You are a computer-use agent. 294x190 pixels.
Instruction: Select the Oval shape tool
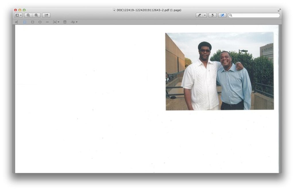coord(40,22)
